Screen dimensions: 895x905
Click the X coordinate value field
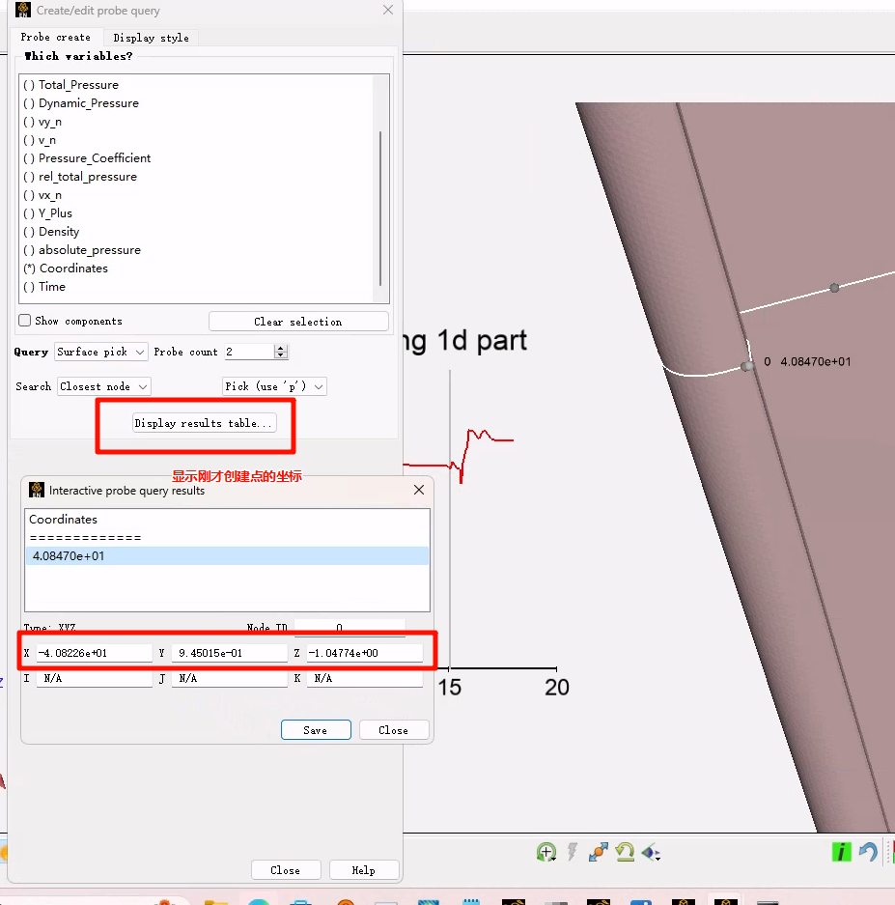[x=94, y=654]
